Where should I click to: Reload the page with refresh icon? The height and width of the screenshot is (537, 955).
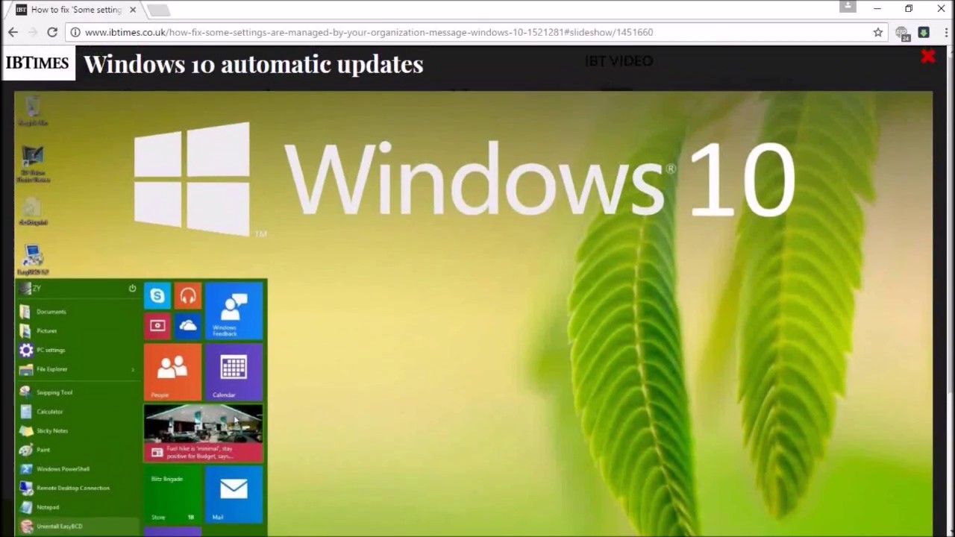pyautogui.click(x=52, y=32)
